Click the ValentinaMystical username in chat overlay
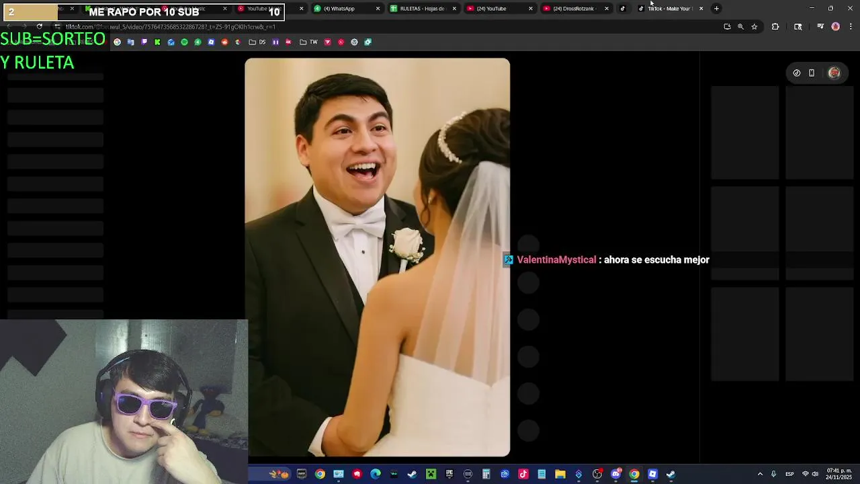 (557, 259)
